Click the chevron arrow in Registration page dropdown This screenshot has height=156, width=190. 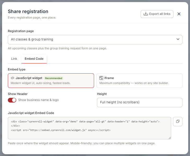pyautogui.click(x=178, y=39)
